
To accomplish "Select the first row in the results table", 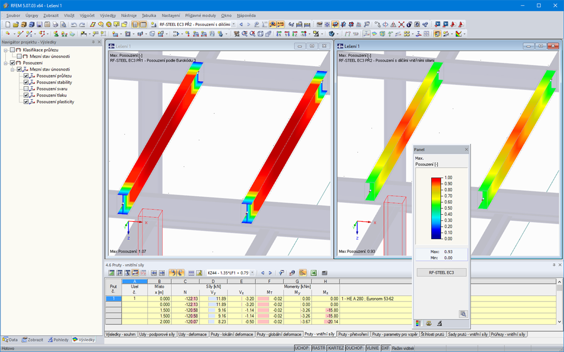I will coord(113,298).
